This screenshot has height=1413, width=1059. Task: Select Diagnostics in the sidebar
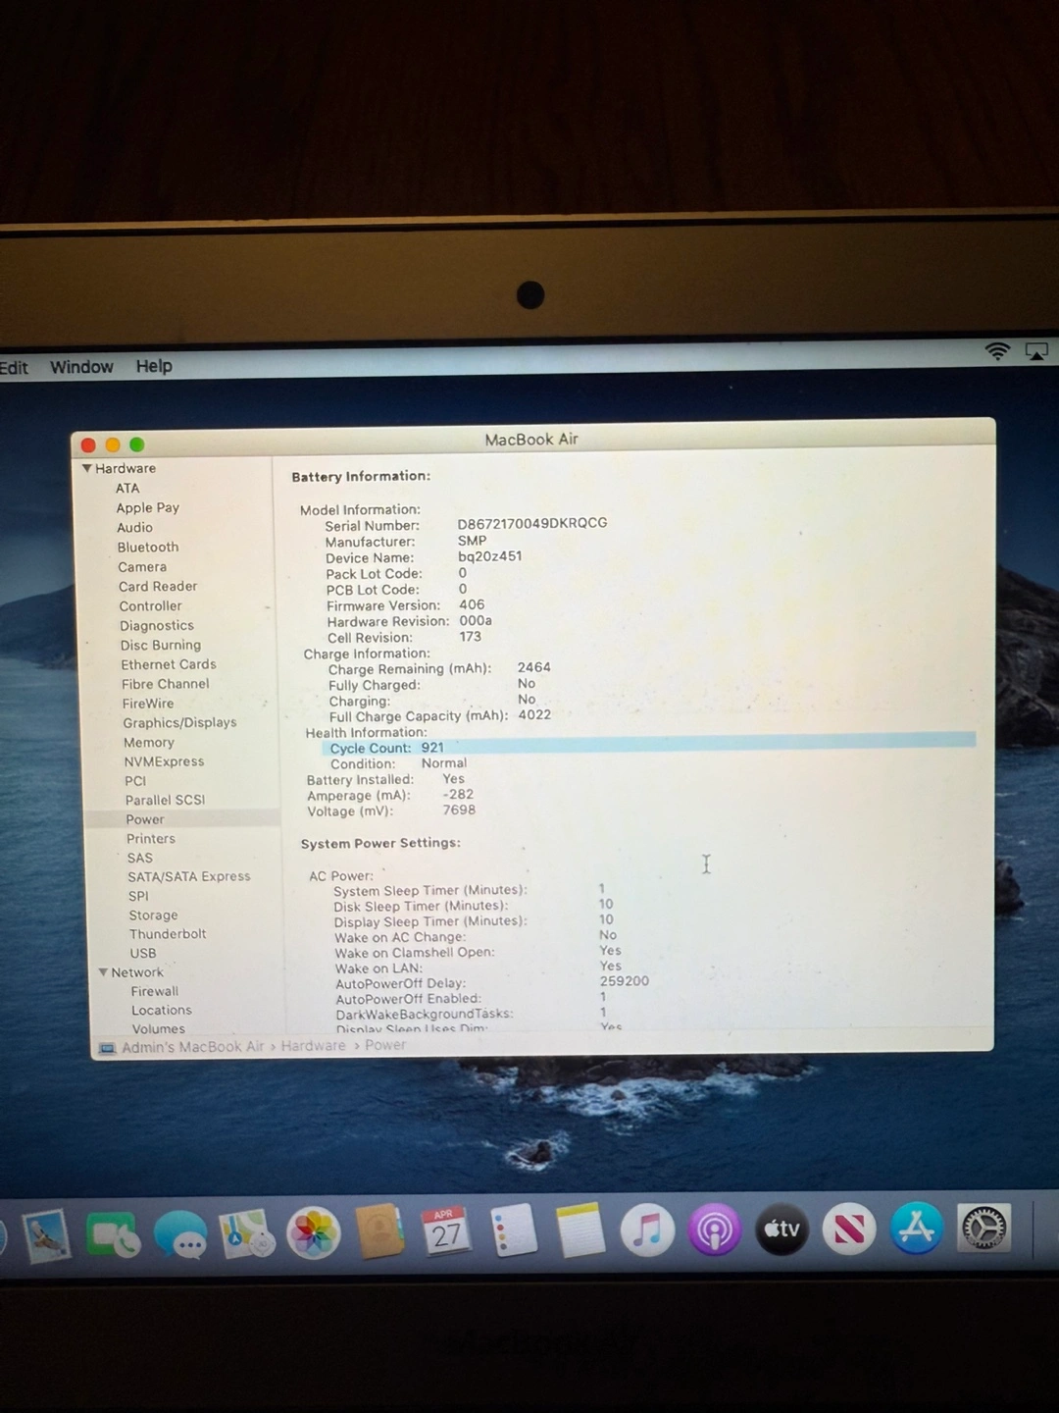157,626
